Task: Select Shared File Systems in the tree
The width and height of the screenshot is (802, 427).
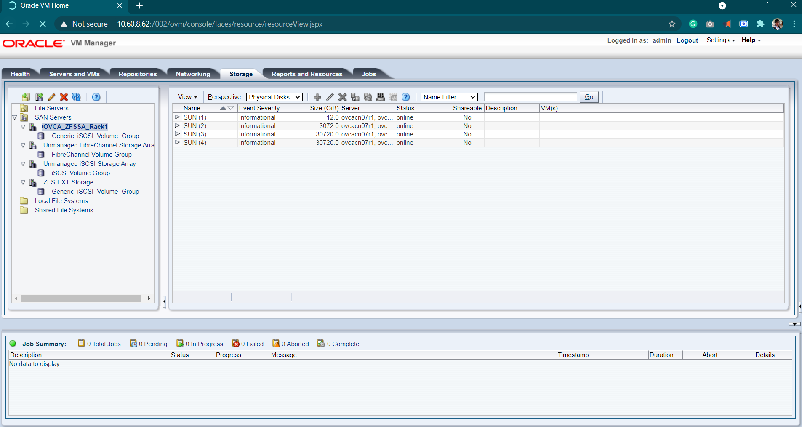Action: coord(64,210)
